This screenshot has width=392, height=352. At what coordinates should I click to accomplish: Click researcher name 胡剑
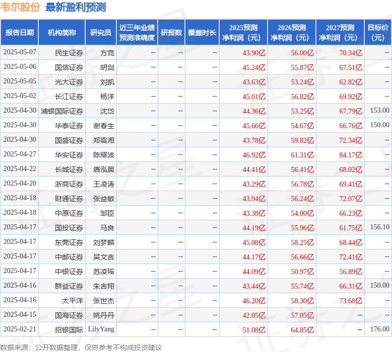107,67
